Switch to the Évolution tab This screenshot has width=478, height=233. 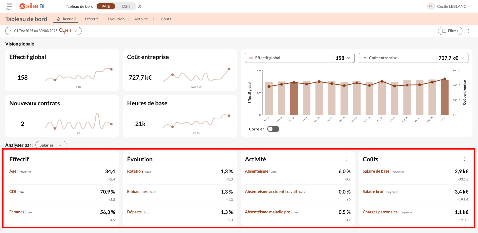(116, 19)
